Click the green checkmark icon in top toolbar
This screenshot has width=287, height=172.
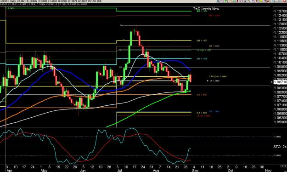[x=225, y=1]
